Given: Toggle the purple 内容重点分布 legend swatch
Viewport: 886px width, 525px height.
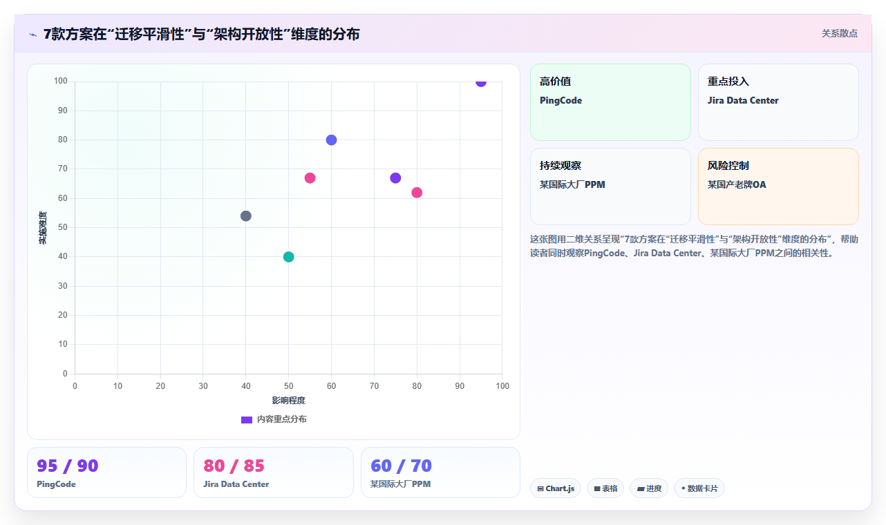Looking at the screenshot, I should [247, 420].
